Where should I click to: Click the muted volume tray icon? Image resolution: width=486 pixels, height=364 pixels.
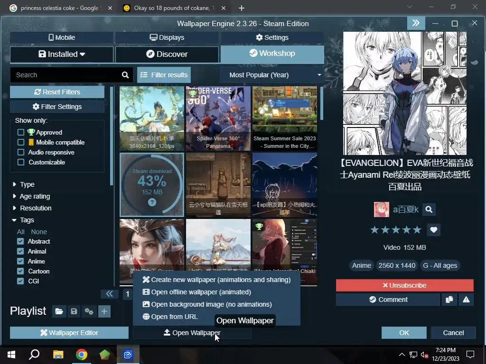(424, 355)
